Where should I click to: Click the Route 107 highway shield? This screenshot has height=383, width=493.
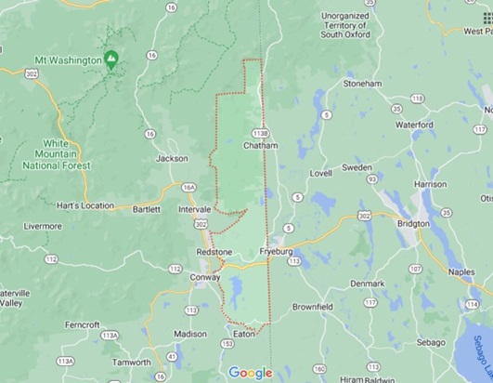point(415,269)
